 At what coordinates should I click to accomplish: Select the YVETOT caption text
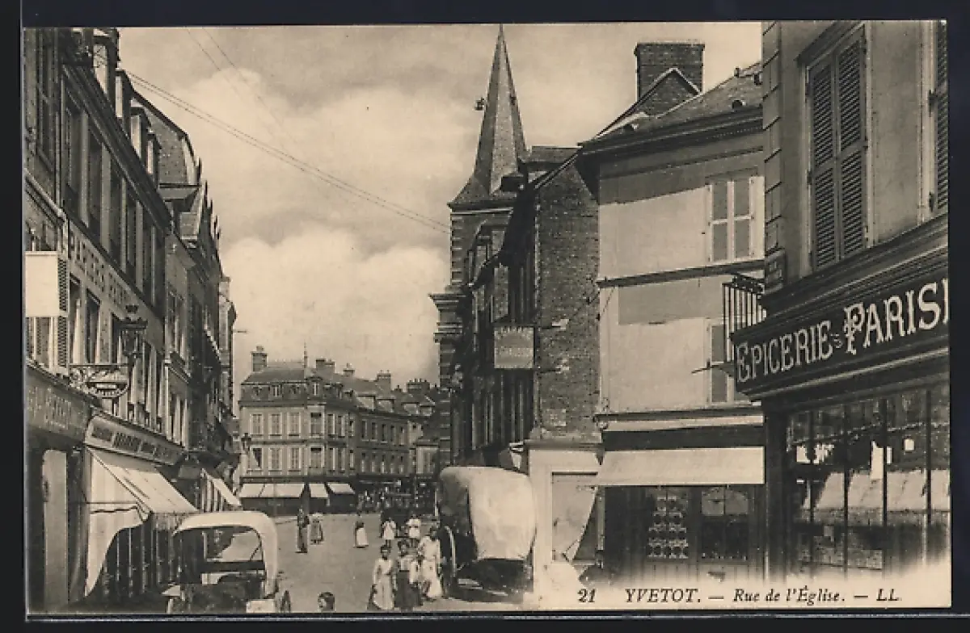(661, 596)
